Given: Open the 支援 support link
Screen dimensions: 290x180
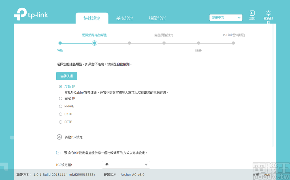Looking at the screenshot, I should (255, 175).
